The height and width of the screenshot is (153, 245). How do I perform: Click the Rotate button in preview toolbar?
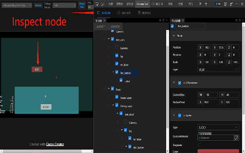(x=38, y=5)
